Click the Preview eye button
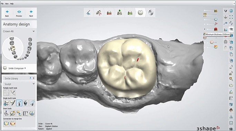The image size is (236, 131). click(x=19, y=13)
